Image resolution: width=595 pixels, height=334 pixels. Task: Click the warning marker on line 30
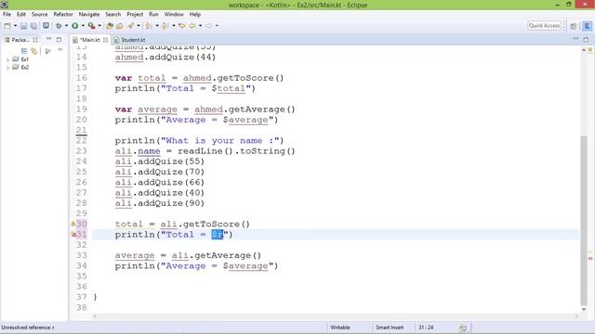coord(73,224)
